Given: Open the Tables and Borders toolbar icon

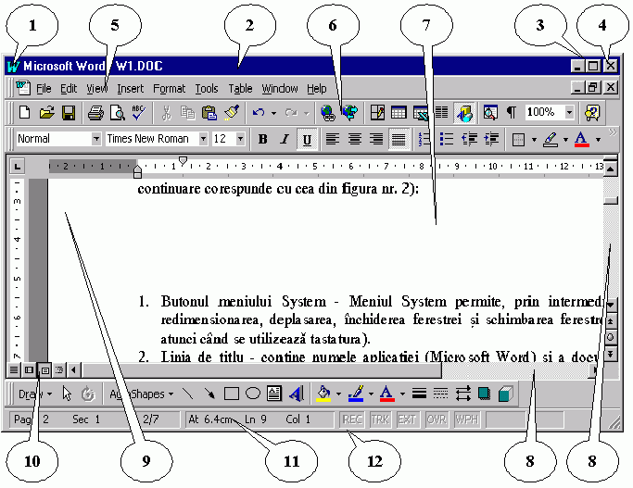Looking at the screenshot, I should point(377,113).
